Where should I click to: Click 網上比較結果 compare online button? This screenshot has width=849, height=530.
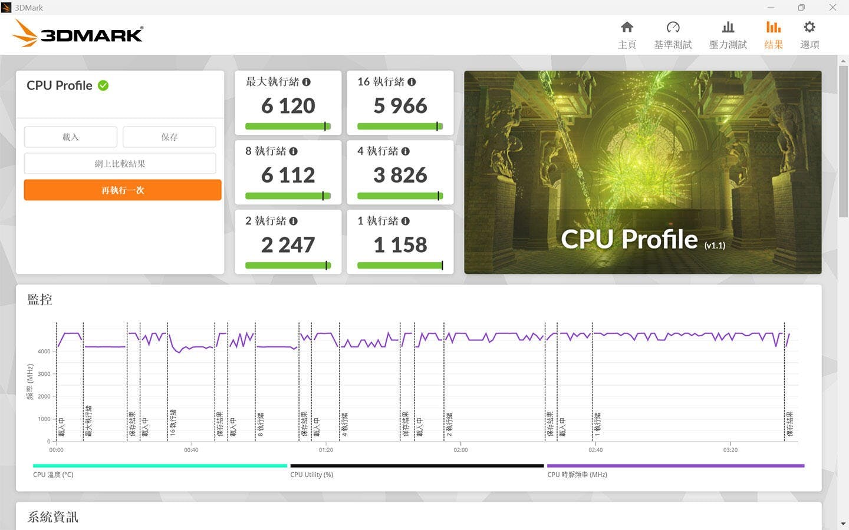coord(120,164)
